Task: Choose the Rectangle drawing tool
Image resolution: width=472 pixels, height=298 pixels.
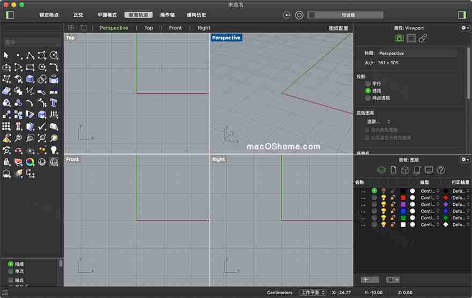Action: point(30,68)
